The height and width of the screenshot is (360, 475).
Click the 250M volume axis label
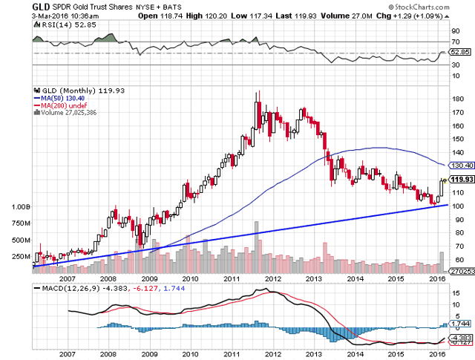click(21, 257)
